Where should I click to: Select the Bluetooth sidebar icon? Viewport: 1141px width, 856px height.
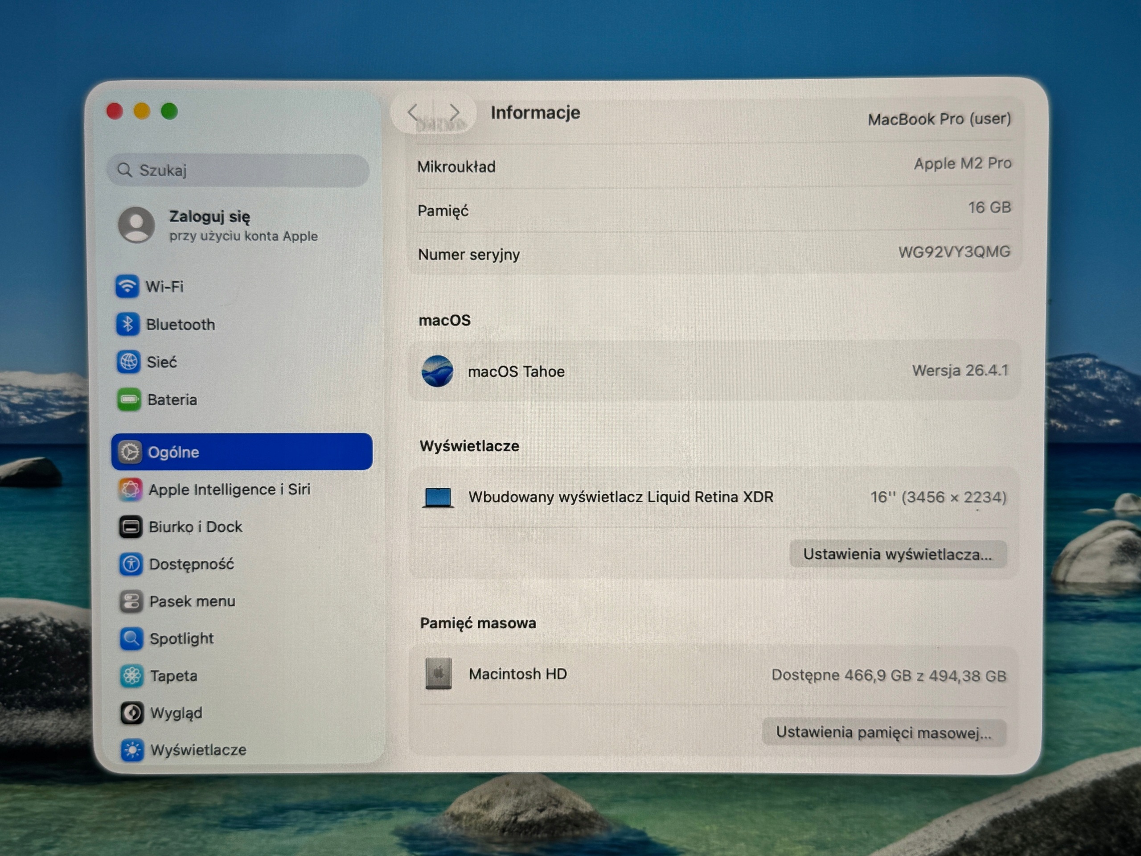127,324
